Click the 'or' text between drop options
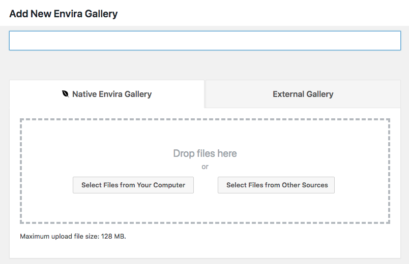The height and width of the screenshot is (264, 409). pyautogui.click(x=205, y=167)
